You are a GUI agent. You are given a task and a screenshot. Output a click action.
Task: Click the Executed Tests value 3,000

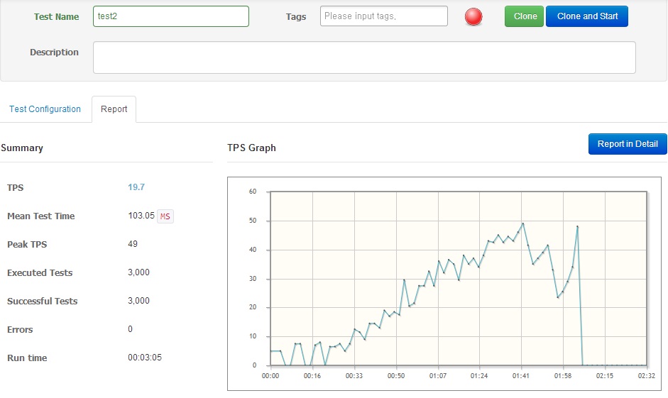click(x=138, y=272)
